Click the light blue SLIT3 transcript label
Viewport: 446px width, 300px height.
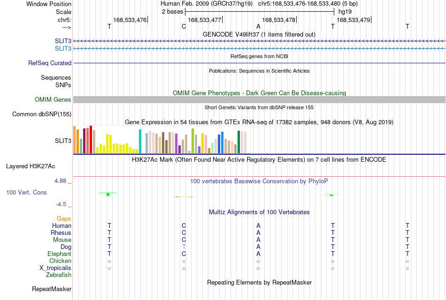[x=63, y=49]
